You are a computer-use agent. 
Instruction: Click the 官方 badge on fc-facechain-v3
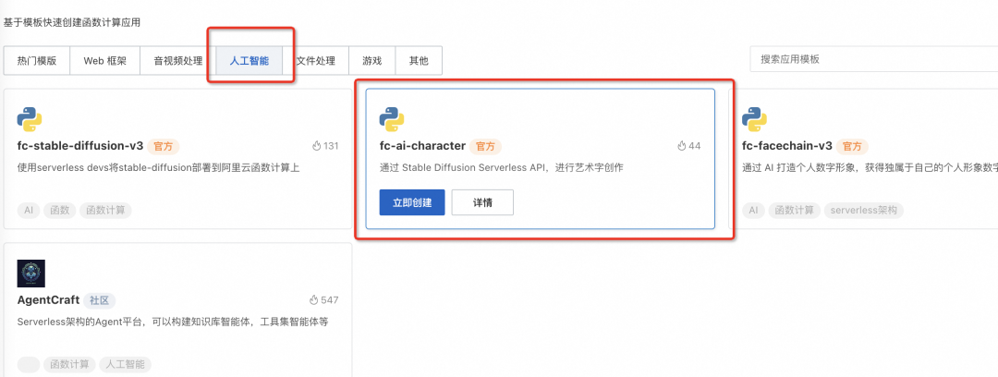(852, 147)
